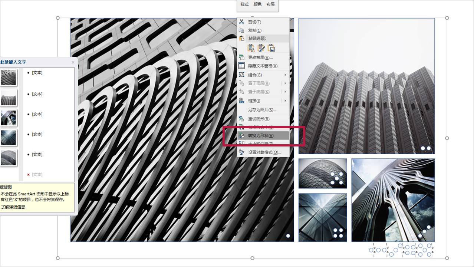
Task: Open the 样式 dropdown in mini toolbar
Action: (244, 4)
